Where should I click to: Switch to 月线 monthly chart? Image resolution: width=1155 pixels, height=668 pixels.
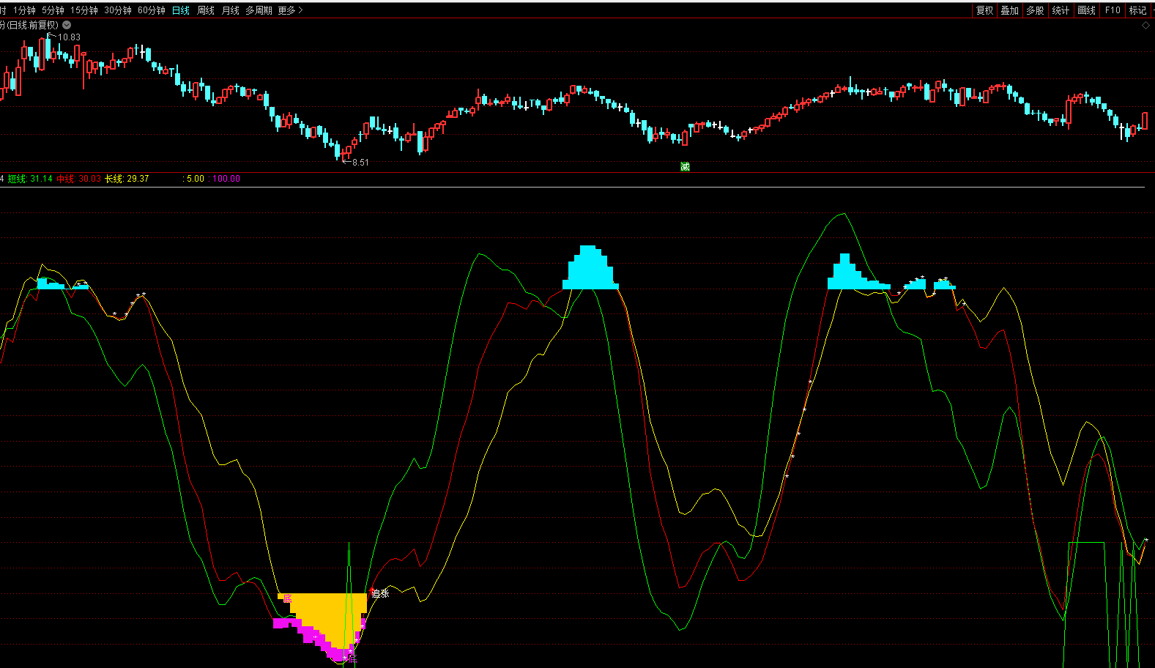[x=231, y=10]
